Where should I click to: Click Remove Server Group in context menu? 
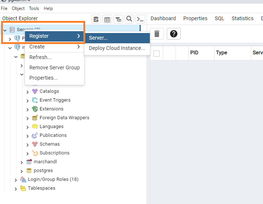[54, 68]
